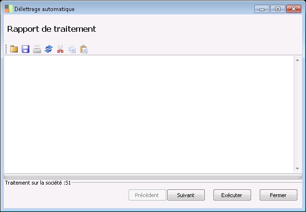Click the vertical scrollbar track of the report
306x212 pixels.
coord(297,114)
